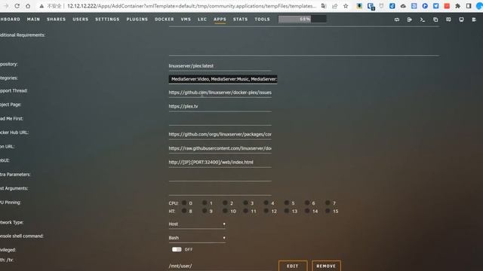
Task: Open the VMS menu tab
Action: pyautogui.click(x=186, y=19)
